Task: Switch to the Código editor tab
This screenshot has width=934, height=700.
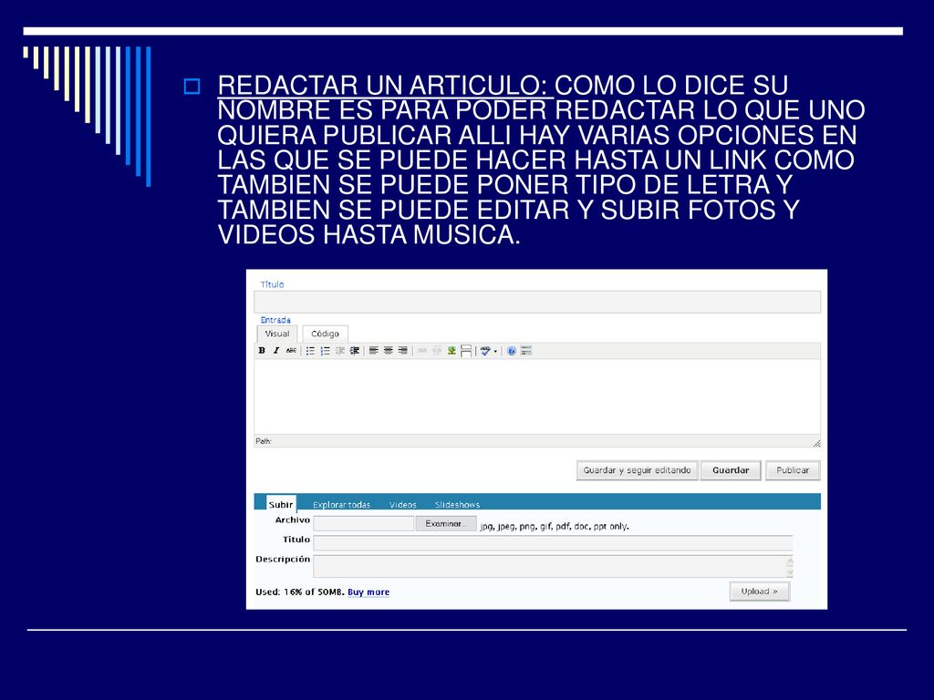Action: click(325, 334)
